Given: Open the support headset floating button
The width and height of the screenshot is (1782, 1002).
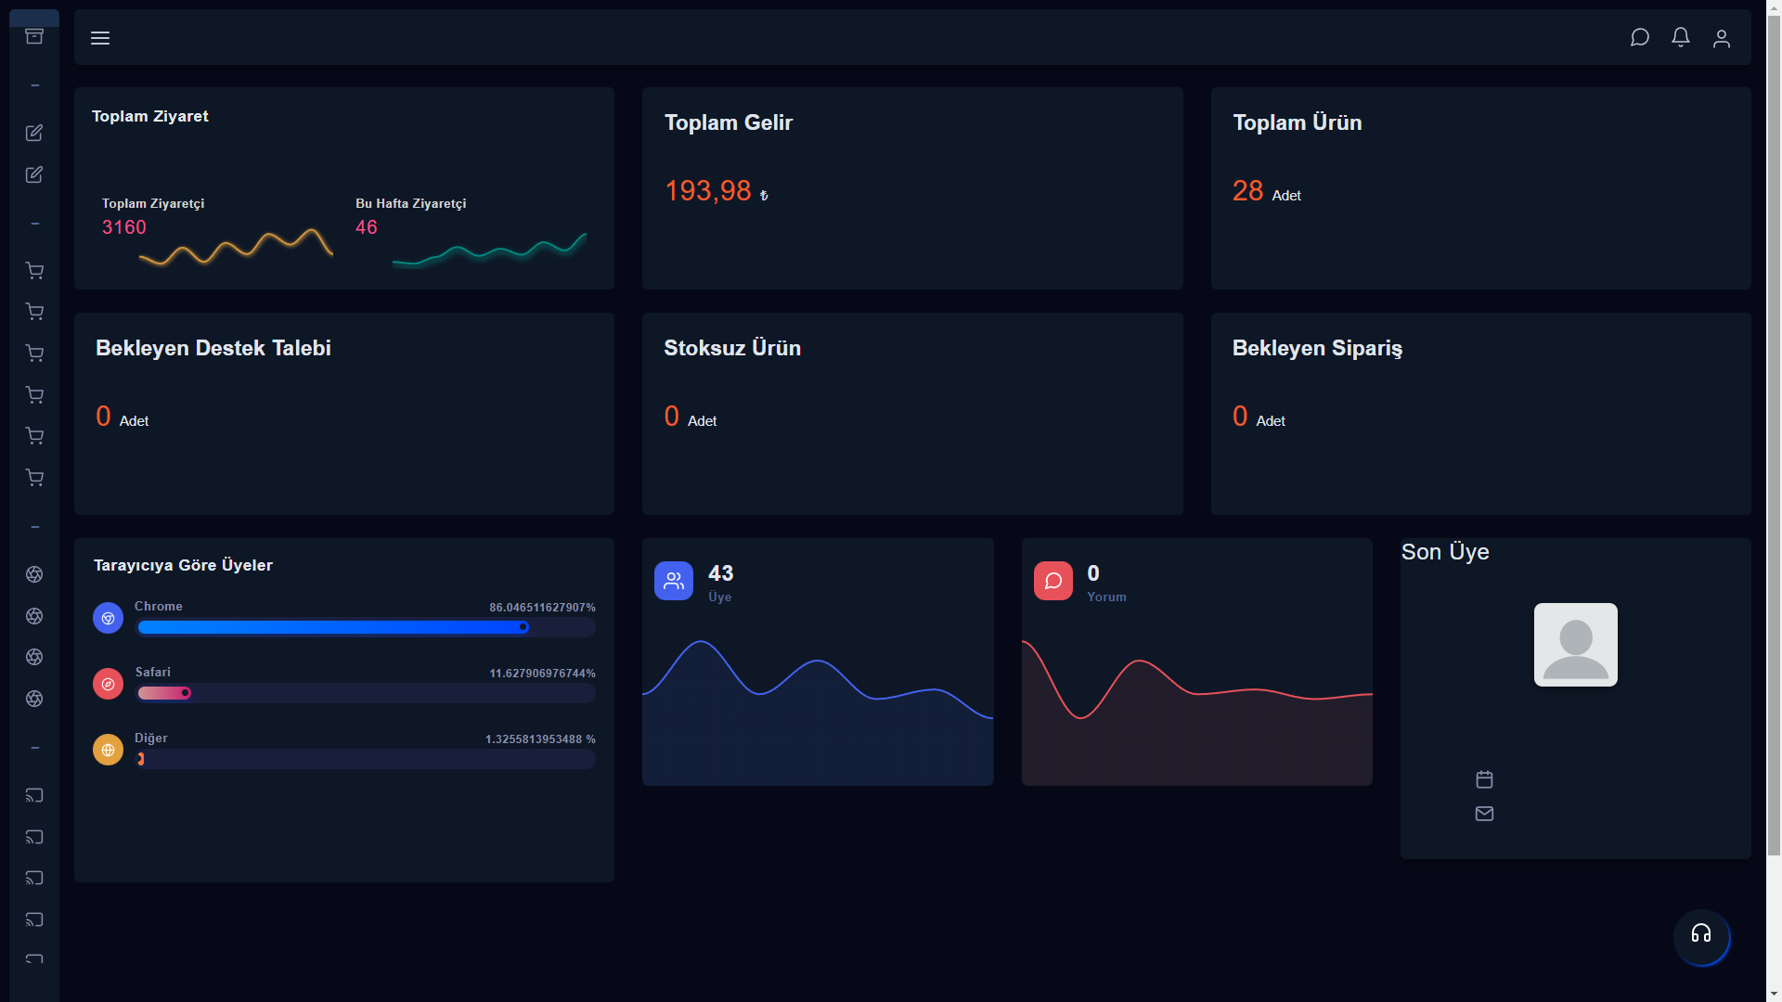Looking at the screenshot, I should tap(1701, 934).
